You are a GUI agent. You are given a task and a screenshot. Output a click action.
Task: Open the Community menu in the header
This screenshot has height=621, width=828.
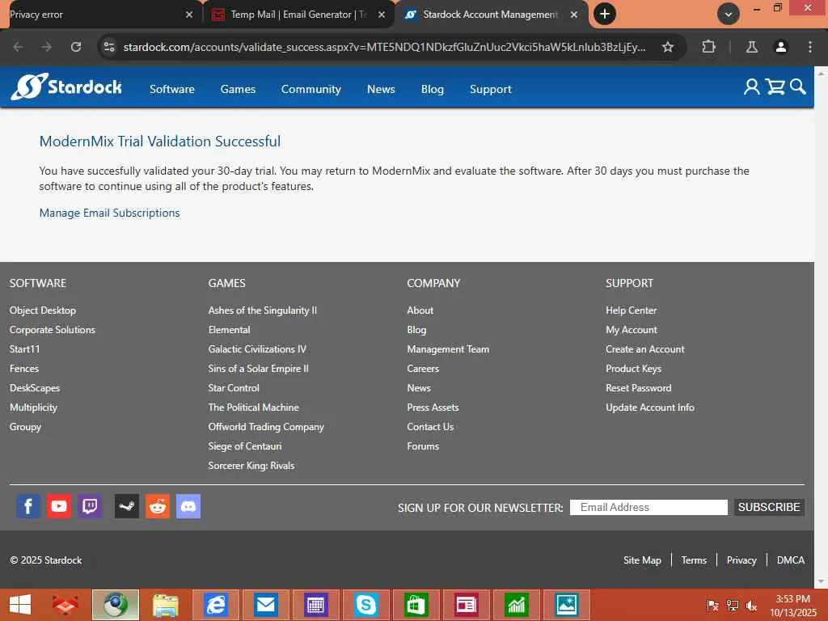pos(311,89)
